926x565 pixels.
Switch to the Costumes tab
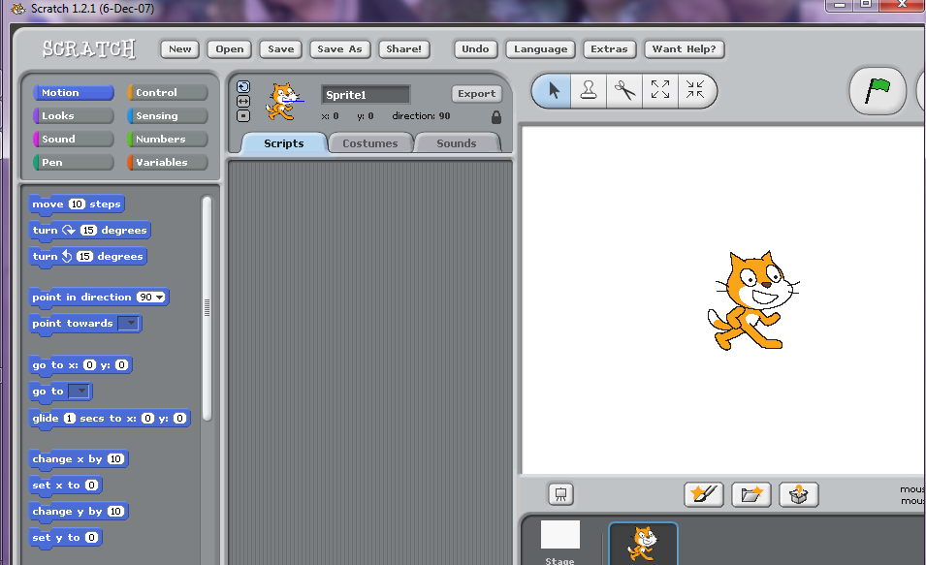(370, 142)
